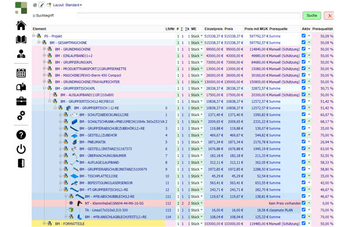Click the 68,17 % Preisqualität cell
This screenshot has width=345, height=227.
[327, 121]
